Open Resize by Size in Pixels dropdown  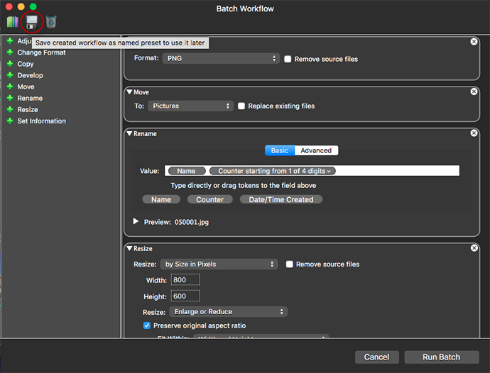[219, 264]
